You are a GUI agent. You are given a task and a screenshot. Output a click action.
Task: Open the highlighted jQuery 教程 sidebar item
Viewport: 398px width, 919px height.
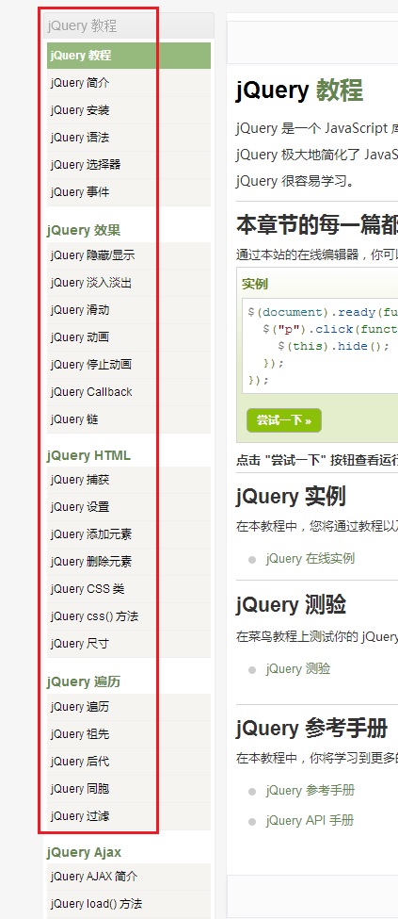(129, 56)
